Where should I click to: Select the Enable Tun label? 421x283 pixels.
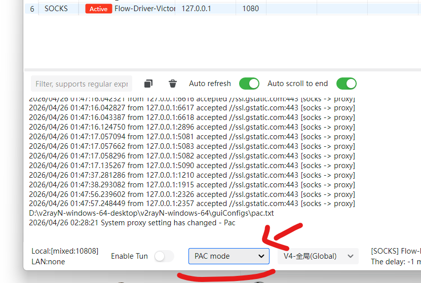[129, 256]
